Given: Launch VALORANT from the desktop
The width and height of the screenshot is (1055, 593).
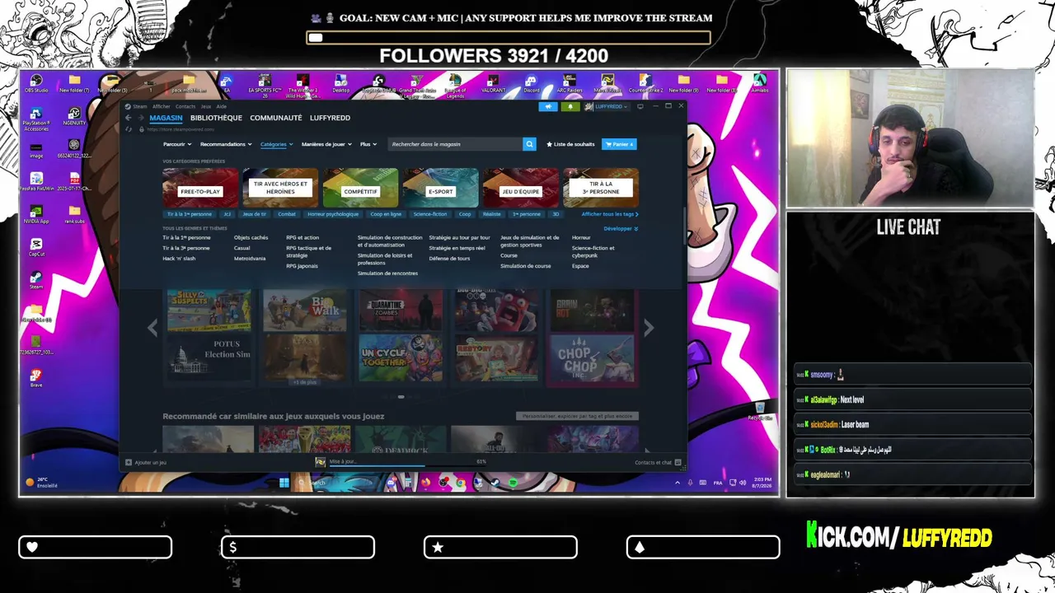Looking at the screenshot, I should click(x=493, y=83).
